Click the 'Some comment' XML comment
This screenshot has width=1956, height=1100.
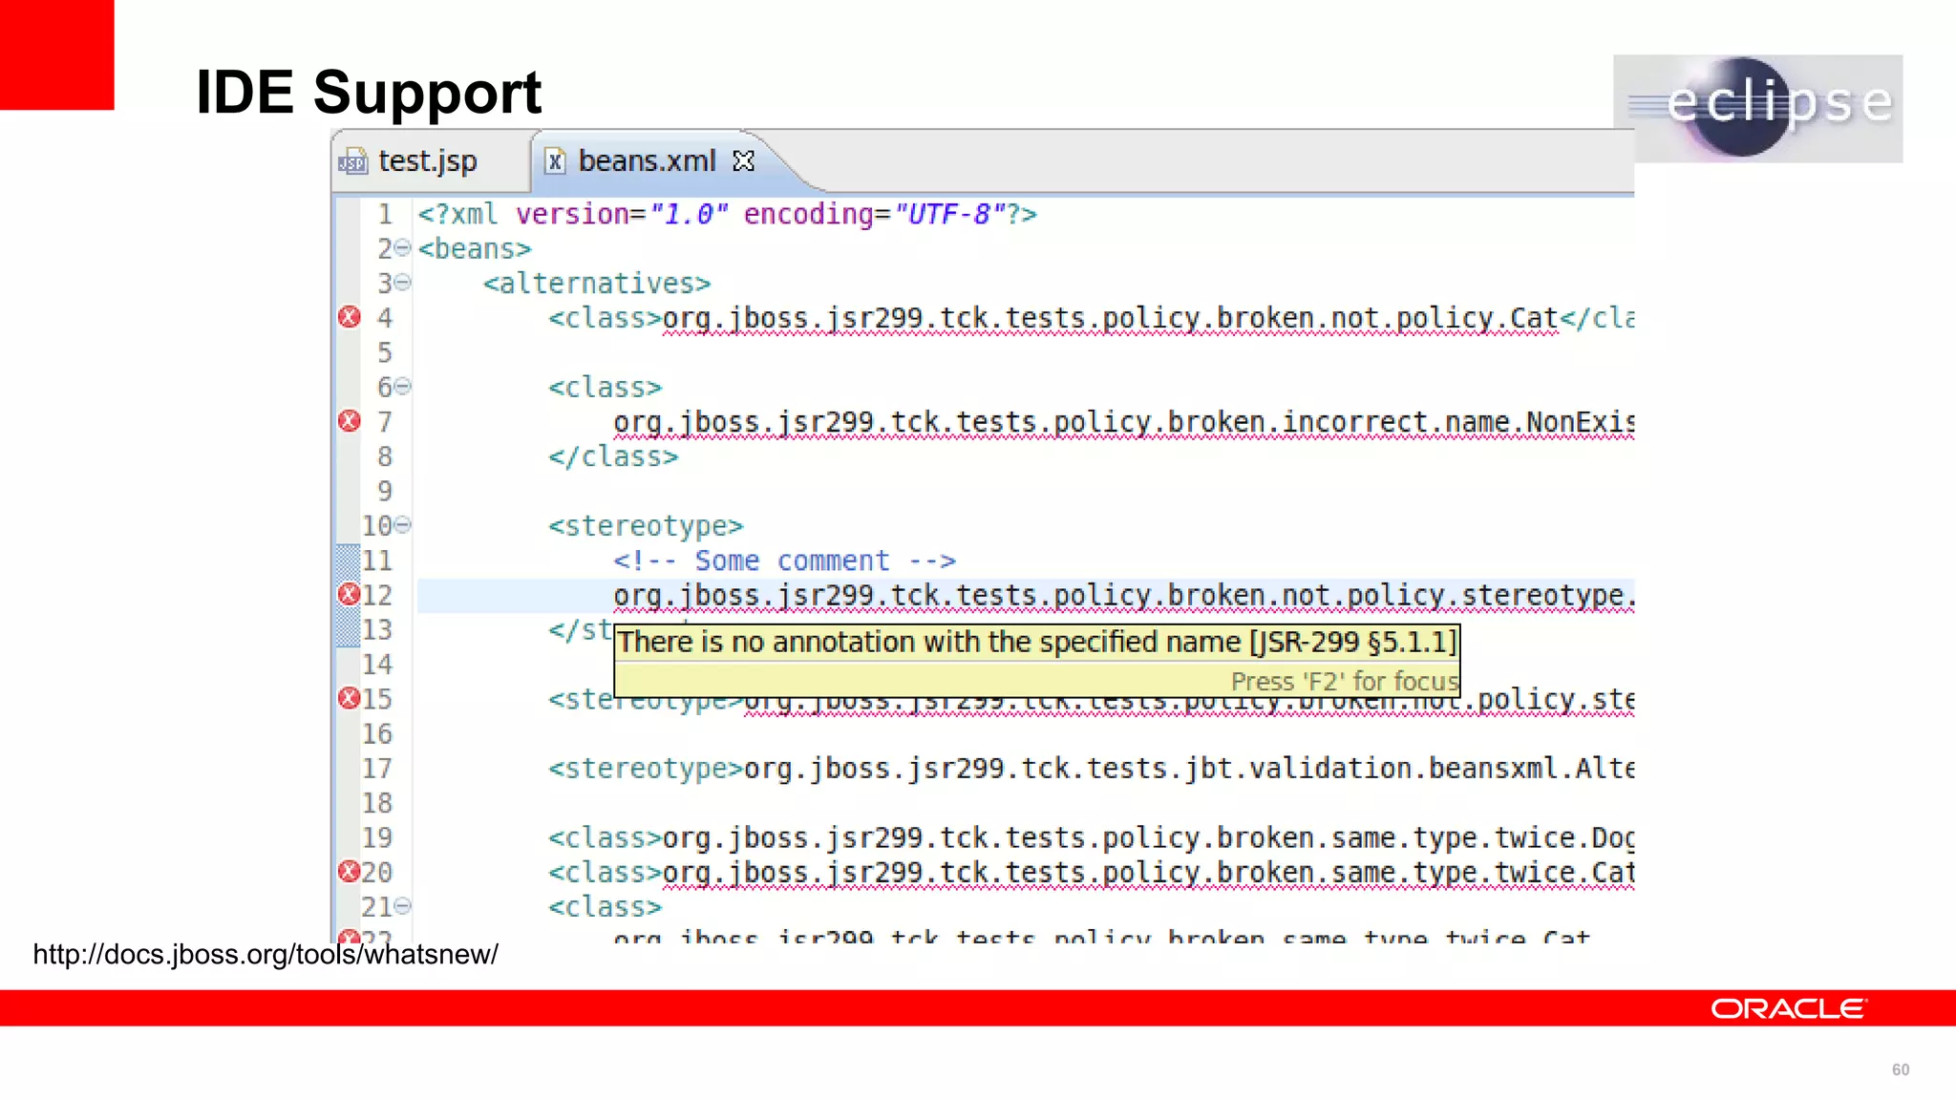[784, 561]
